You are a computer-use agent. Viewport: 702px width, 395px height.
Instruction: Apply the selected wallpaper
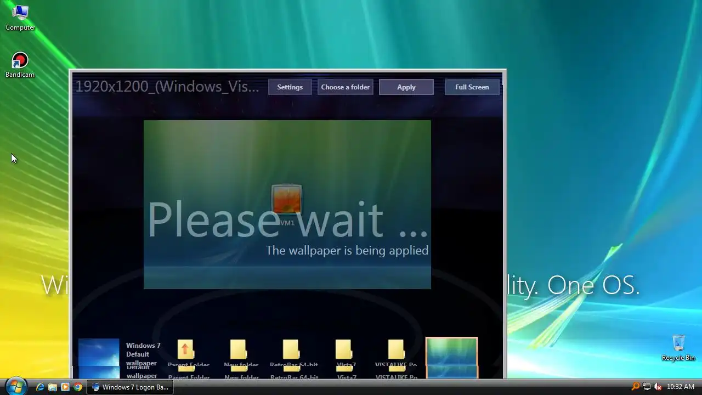406,87
